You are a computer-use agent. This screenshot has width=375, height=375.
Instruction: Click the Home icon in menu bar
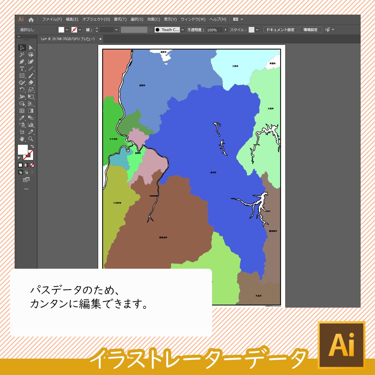pyautogui.click(x=31, y=20)
